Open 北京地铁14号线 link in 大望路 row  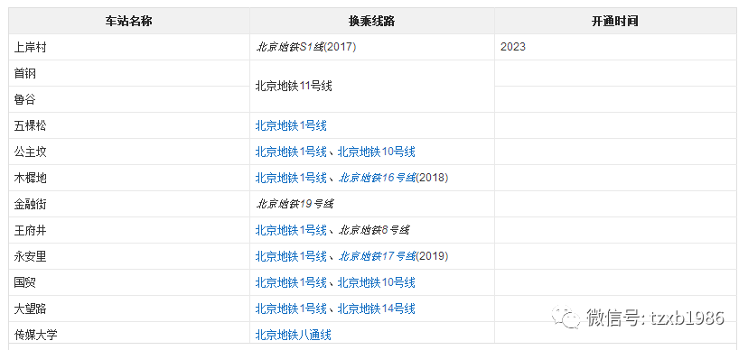point(377,309)
